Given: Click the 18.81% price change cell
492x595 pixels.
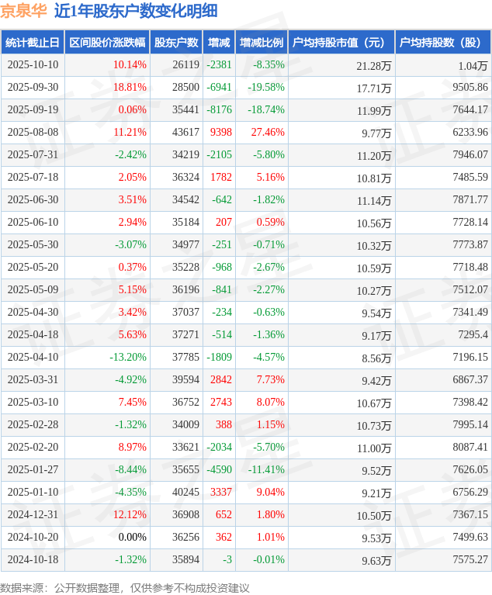Looking at the screenshot, I should (x=130, y=88).
